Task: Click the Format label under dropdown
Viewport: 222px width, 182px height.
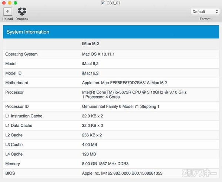Action: (x=205, y=19)
